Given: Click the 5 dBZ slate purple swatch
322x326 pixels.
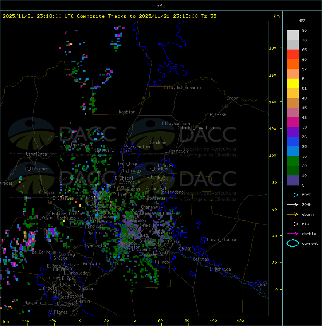Looking at the screenshot, I should pyautogui.click(x=293, y=180).
